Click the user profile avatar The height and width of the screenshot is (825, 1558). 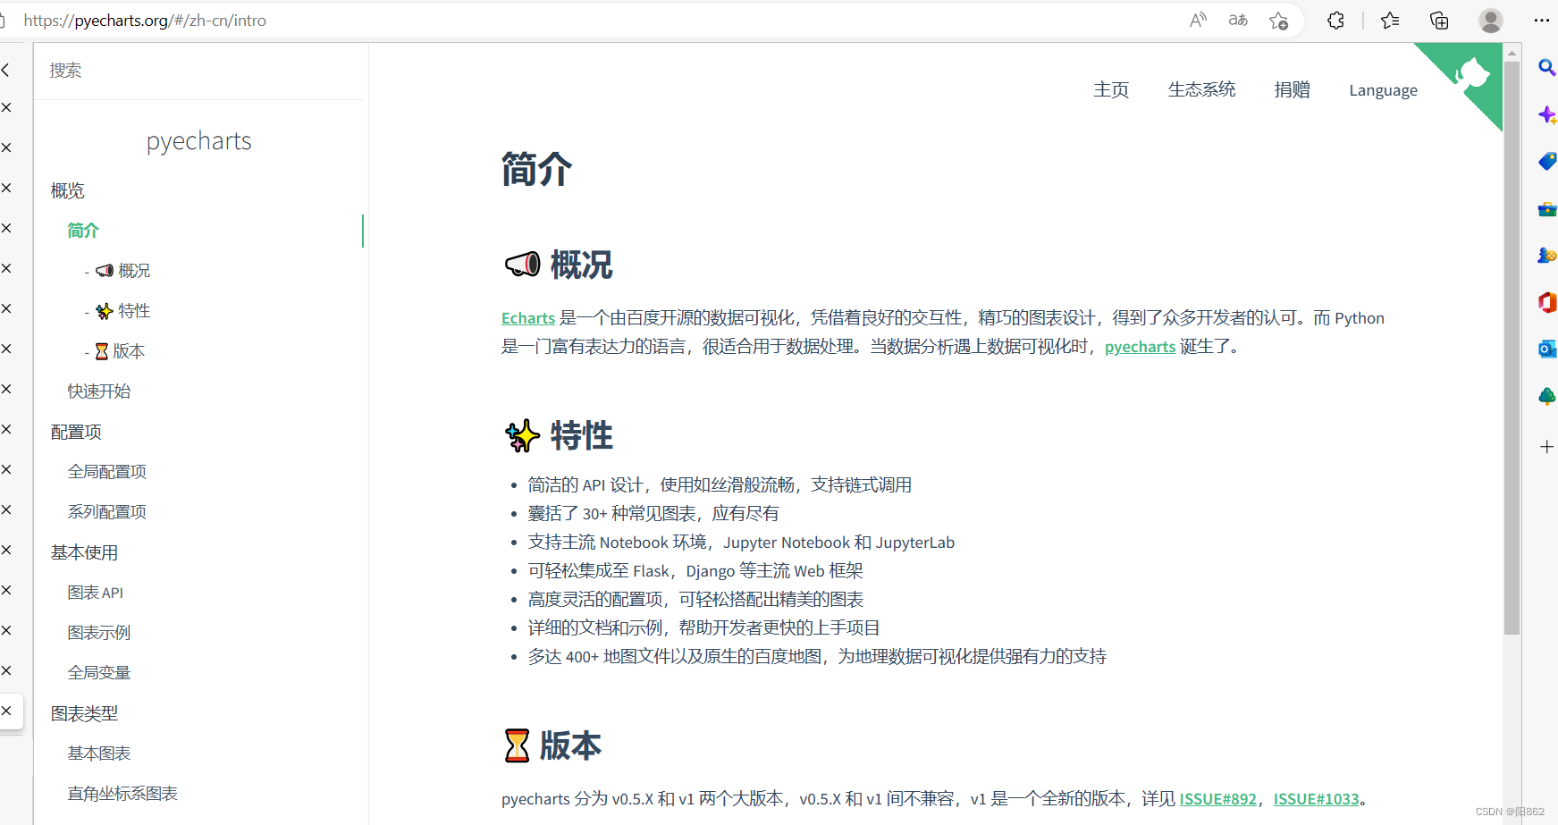pyautogui.click(x=1491, y=21)
